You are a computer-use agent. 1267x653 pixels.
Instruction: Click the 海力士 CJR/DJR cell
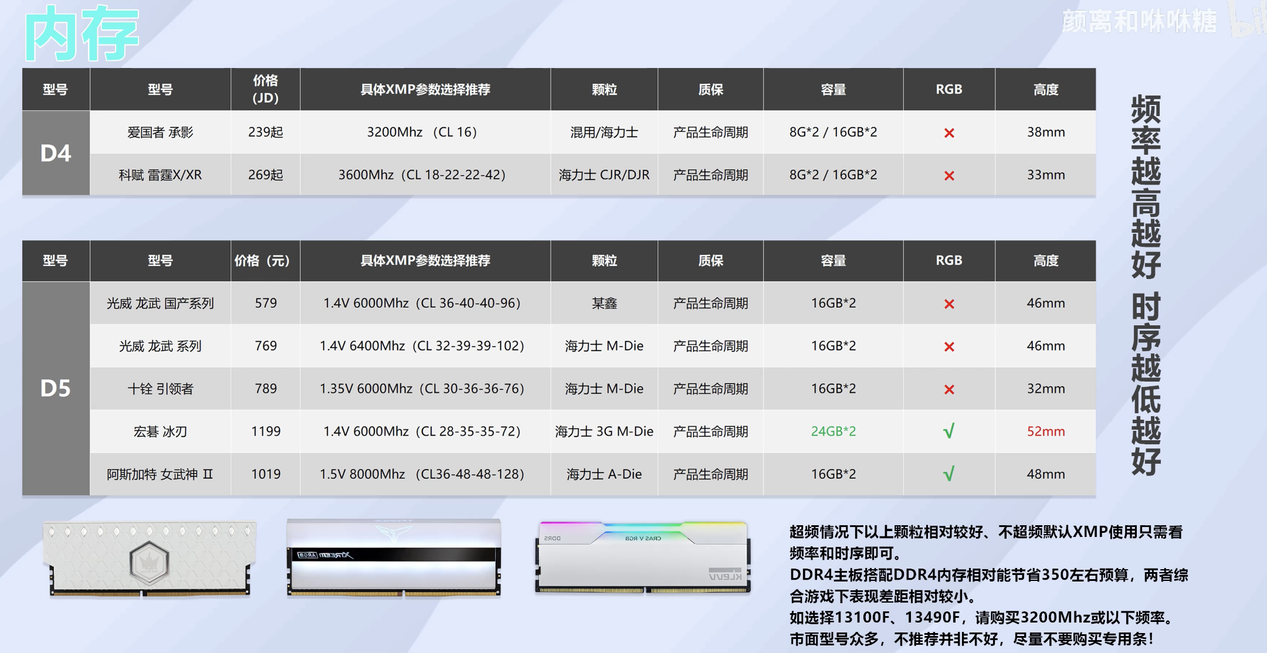tap(604, 175)
